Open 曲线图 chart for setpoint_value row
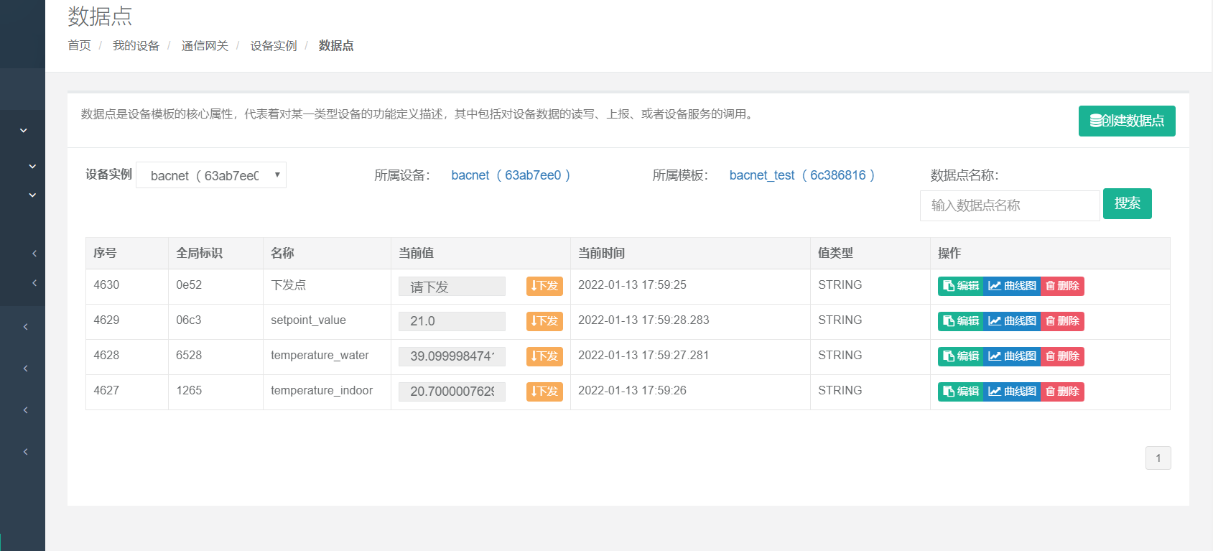Viewport: 1213px width, 551px height. (1012, 321)
